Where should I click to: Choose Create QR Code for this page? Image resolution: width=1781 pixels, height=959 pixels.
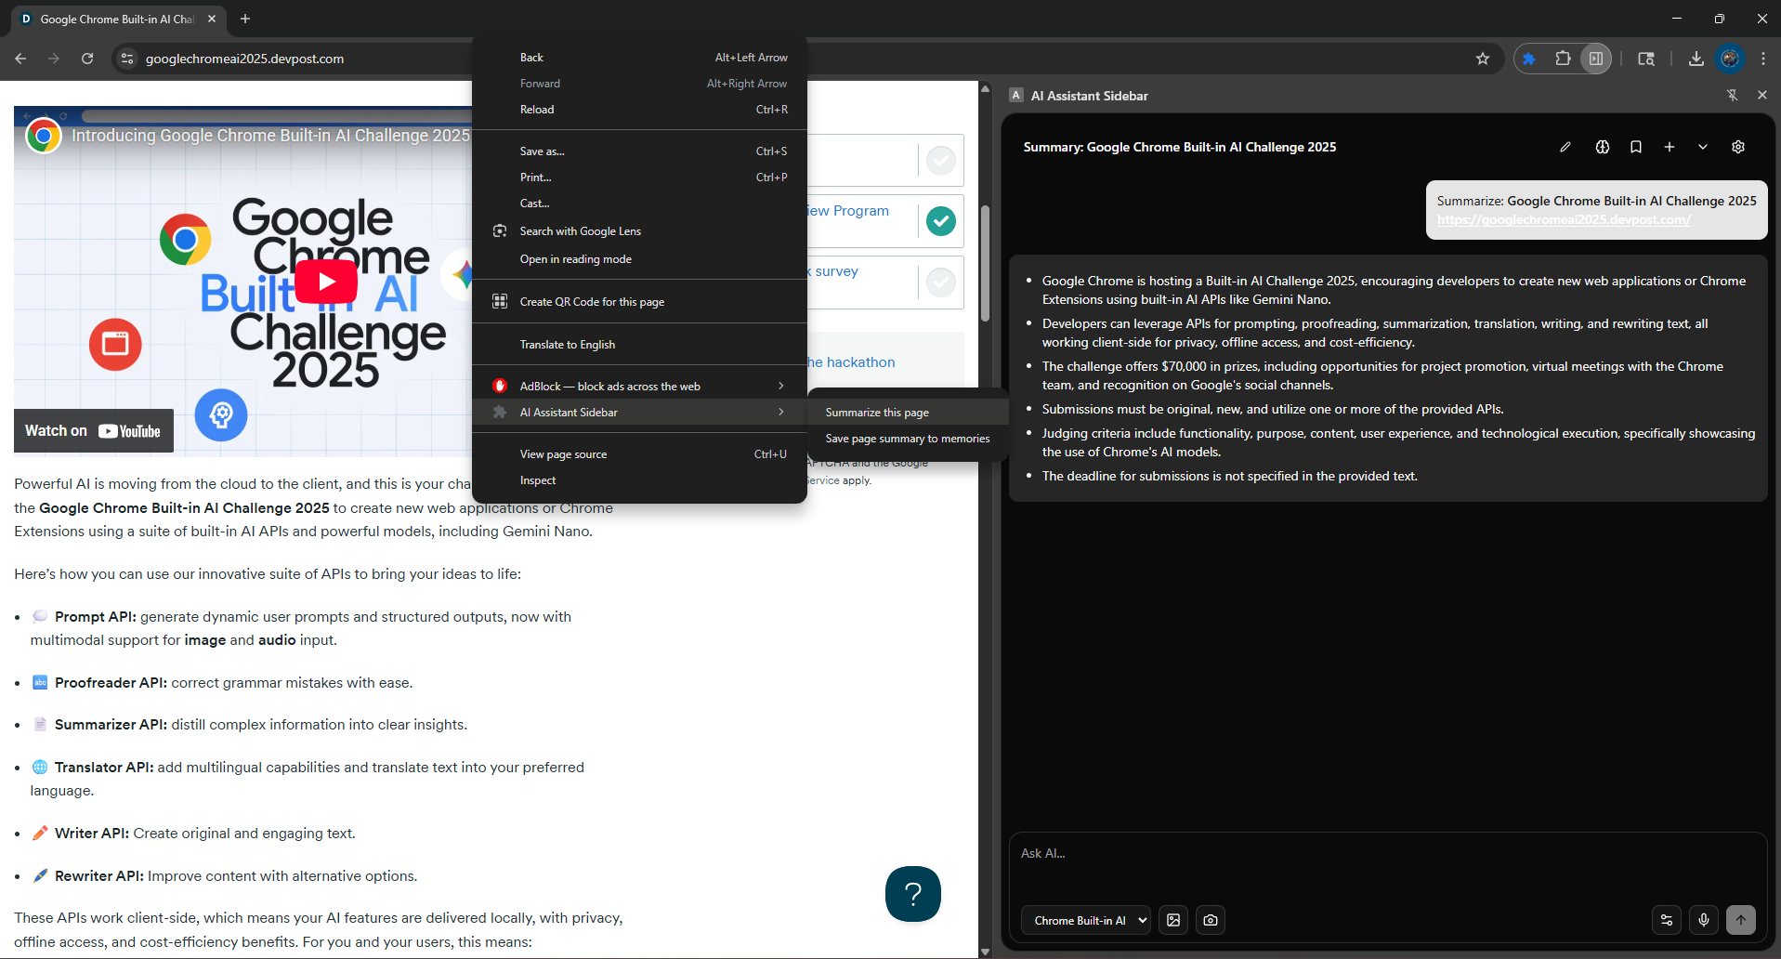(x=639, y=302)
